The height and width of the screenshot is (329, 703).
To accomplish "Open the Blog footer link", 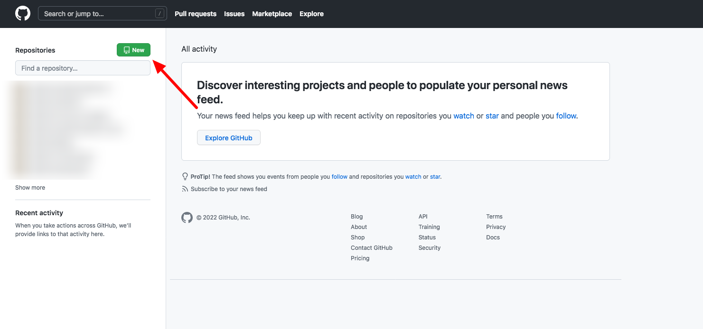I will [356, 217].
